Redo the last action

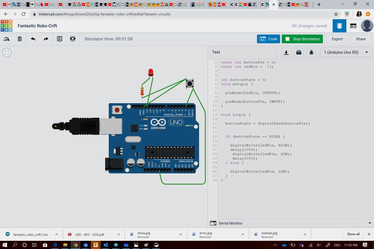coord(46,39)
